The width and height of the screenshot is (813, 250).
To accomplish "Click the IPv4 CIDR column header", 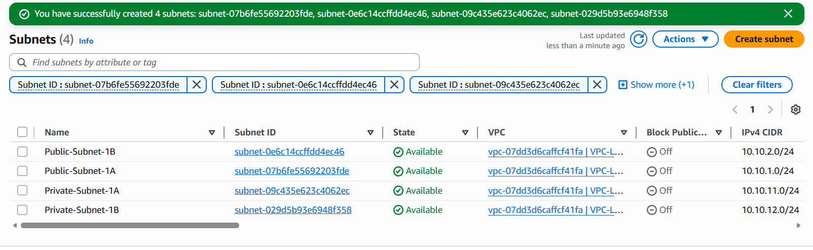I will (762, 132).
